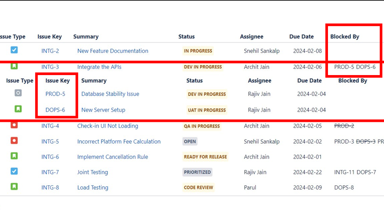Open the PROD-5 issue key link
The image size is (384, 219).
[x=55, y=94]
